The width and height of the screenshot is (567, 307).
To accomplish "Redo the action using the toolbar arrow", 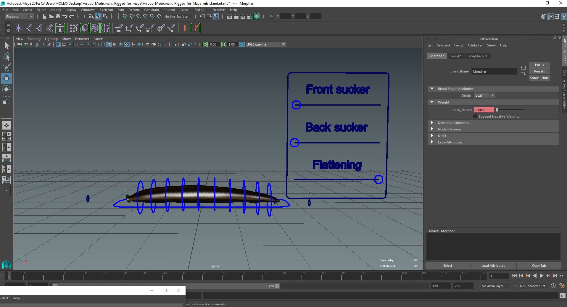I will (x=72, y=17).
